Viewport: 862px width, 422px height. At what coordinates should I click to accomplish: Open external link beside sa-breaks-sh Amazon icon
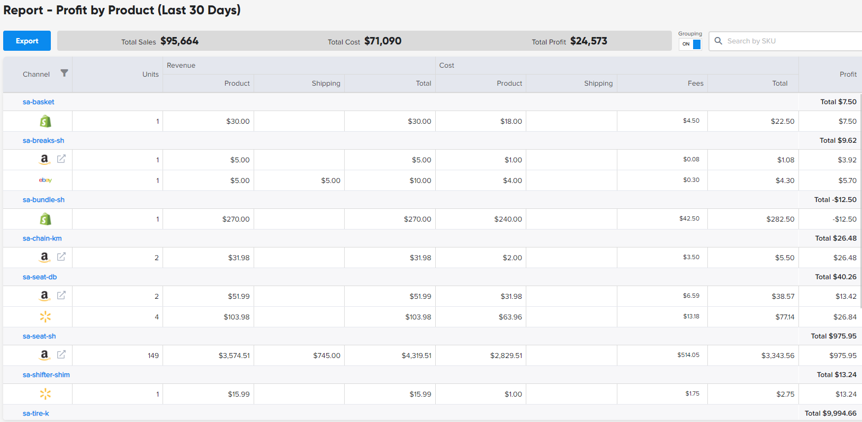[x=61, y=159]
